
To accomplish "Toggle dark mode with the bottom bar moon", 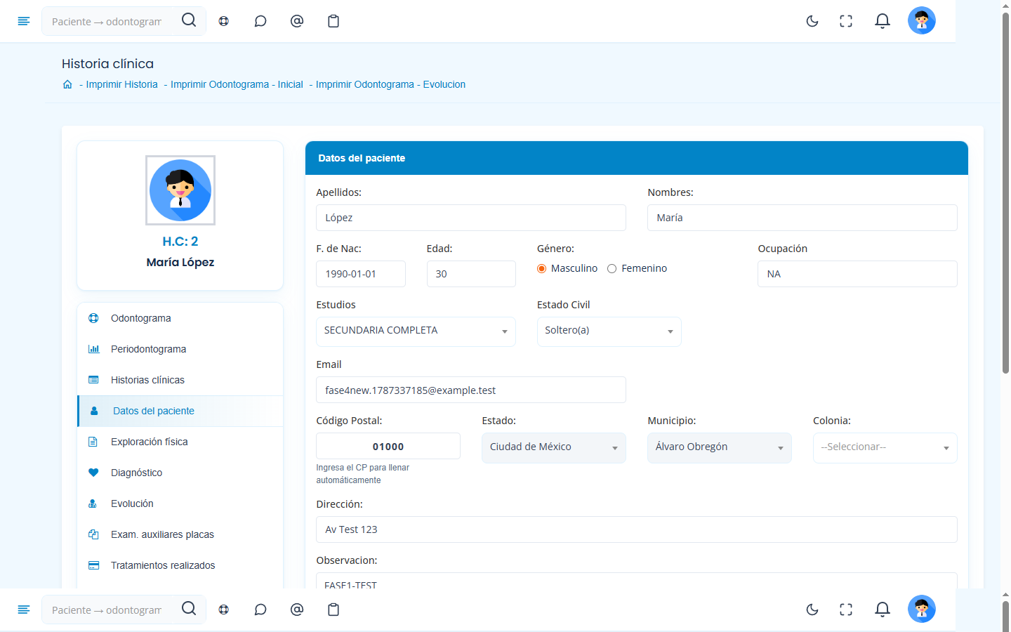I will pyautogui.click(x=812, y=610).
